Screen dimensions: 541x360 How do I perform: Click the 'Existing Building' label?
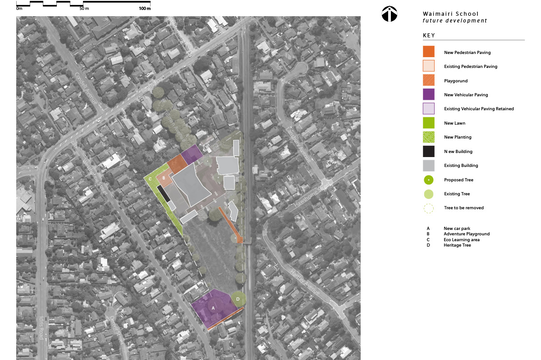[x=461, y=166]
